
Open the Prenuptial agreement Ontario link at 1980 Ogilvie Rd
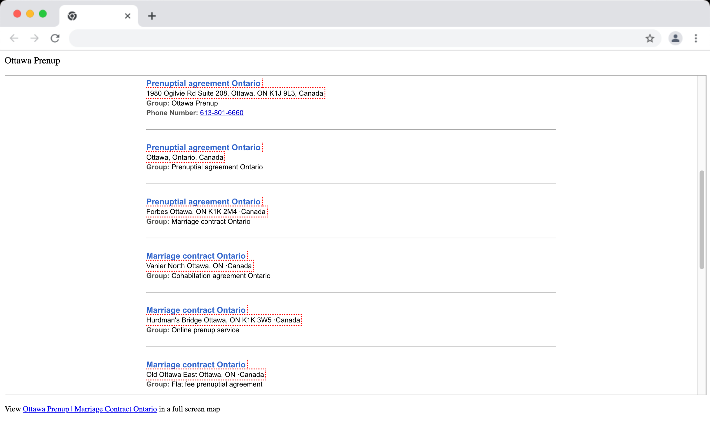click(x=203, y=84)
